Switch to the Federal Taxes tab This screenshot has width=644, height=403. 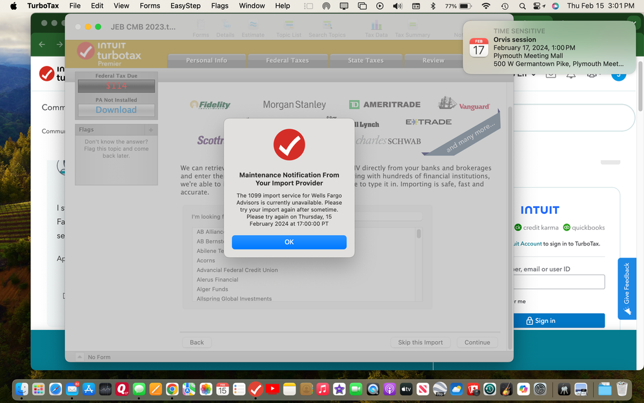[288, 61]
